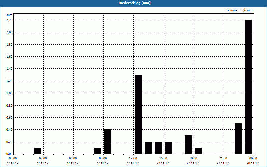Click the '2,00' y-axis label
267x167 pixels.
click(x=9, y=32)
